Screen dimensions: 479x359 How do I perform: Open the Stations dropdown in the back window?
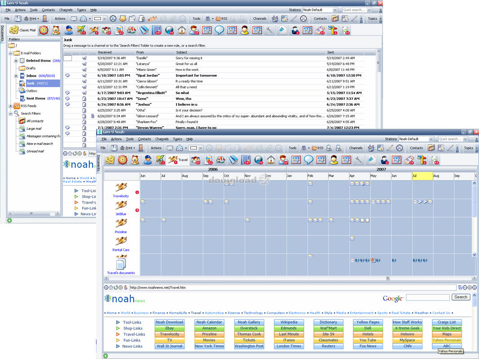335,10
